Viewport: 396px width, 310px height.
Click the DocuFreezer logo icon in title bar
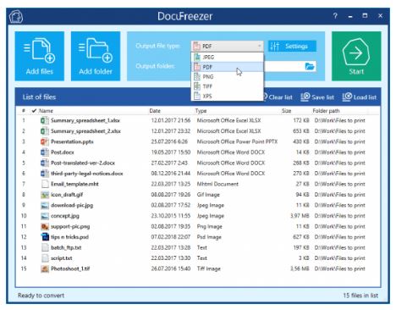pos(16,17)
